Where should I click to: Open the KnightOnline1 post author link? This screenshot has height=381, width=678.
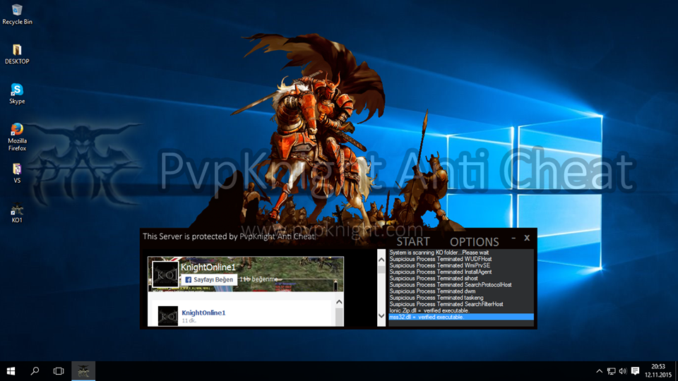click(x=204, y=313)
